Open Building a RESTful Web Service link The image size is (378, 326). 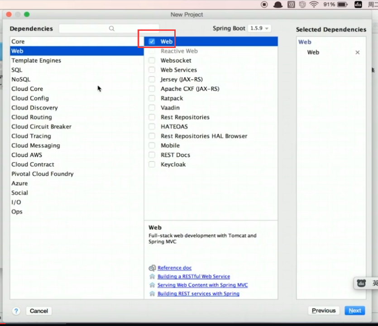(194, 276)
